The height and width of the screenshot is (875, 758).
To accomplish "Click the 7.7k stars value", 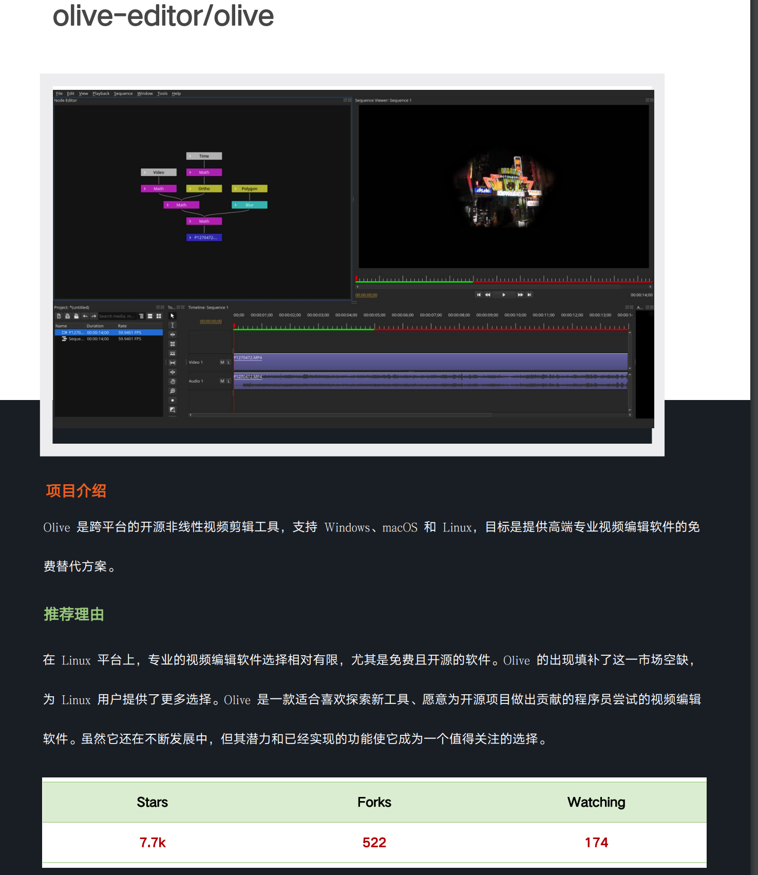I will coord(153,843).
